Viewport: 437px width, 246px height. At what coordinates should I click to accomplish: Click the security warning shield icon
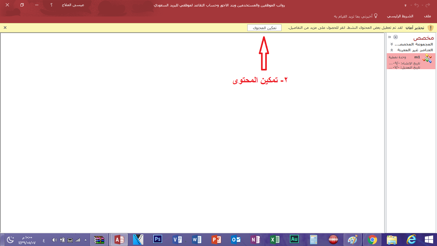pyautogui.click(x=430, y=28)
